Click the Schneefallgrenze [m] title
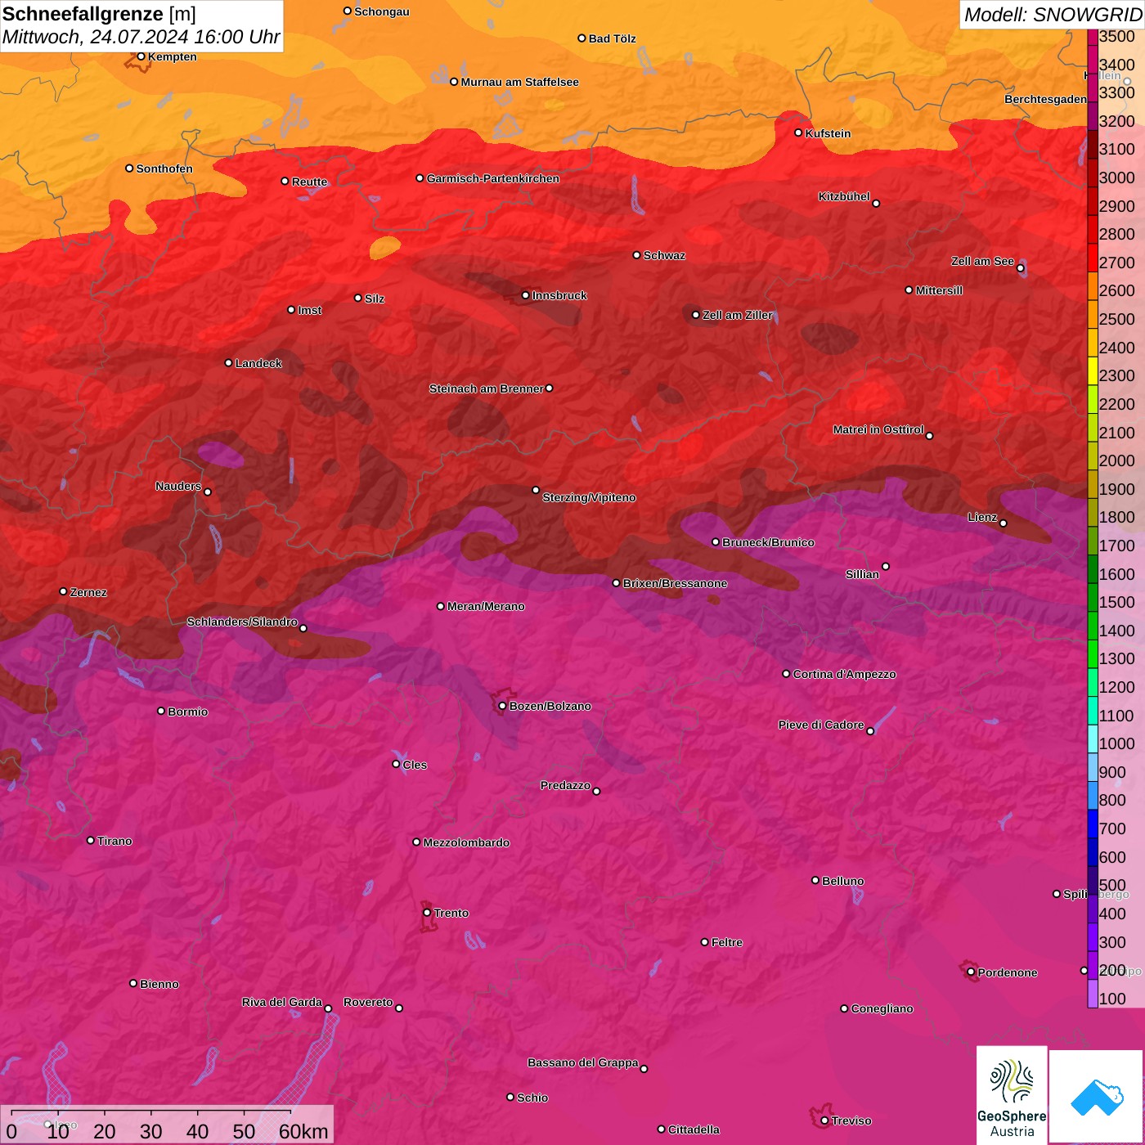 99,14
